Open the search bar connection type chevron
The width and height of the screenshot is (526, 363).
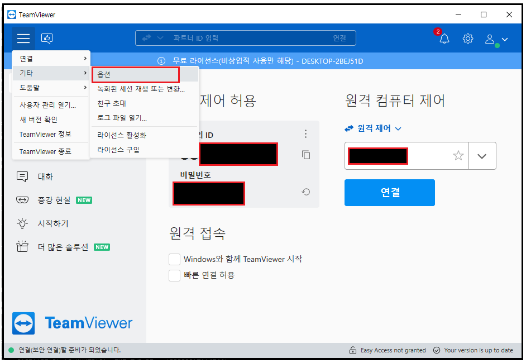point(160,38)
